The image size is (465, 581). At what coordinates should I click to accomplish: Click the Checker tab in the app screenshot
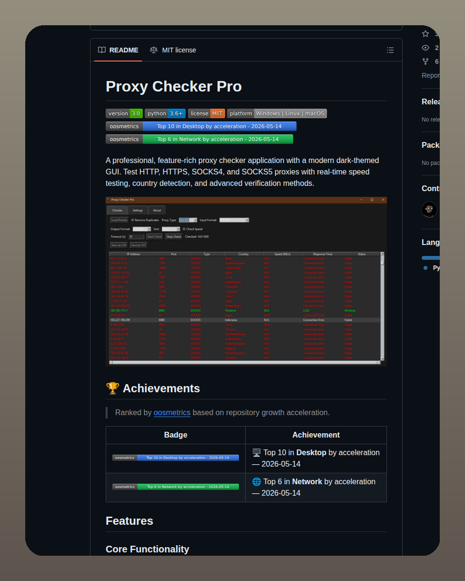117,210
